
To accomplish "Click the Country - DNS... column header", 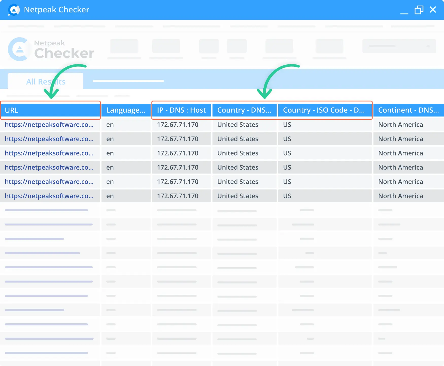I will pyautogui.click(x=244, y=110).
